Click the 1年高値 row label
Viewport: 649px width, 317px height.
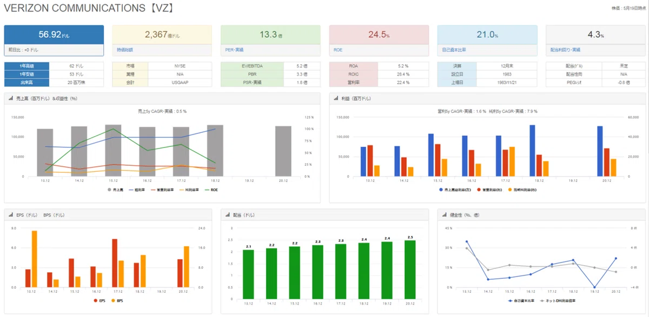27,65
